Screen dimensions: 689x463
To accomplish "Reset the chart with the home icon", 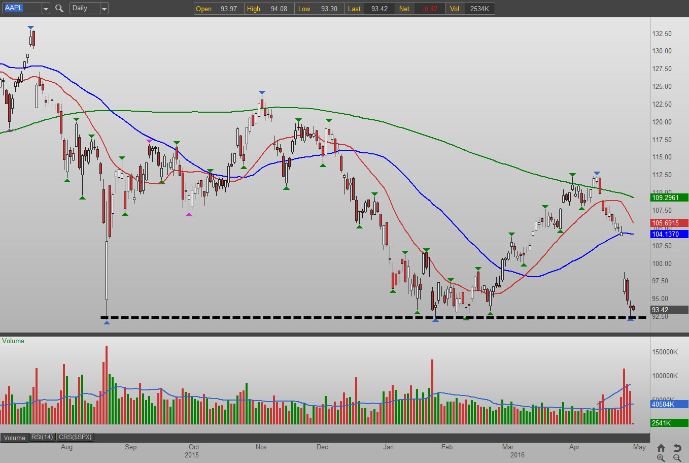I will coord(661,448).
